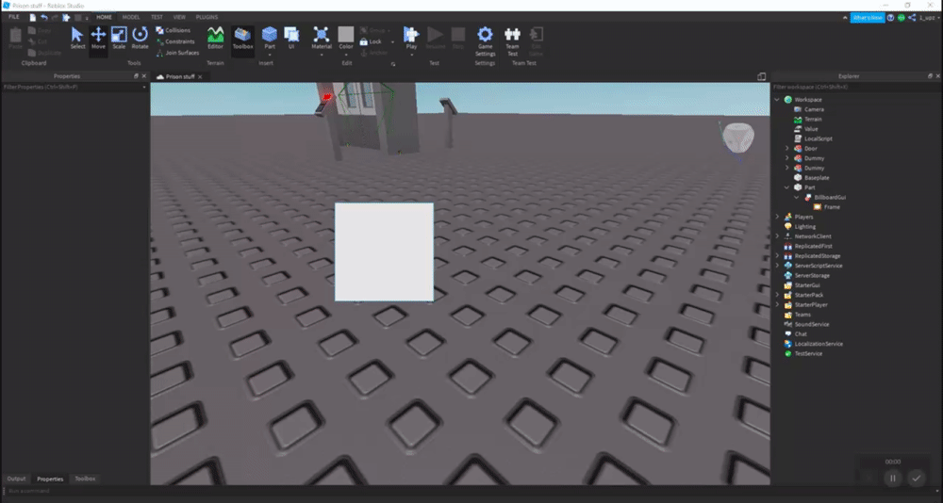The width and height of the screenshot is (943, 503).
Task: Collapse the BillboardGui node
Action: [x=797, y=197]
